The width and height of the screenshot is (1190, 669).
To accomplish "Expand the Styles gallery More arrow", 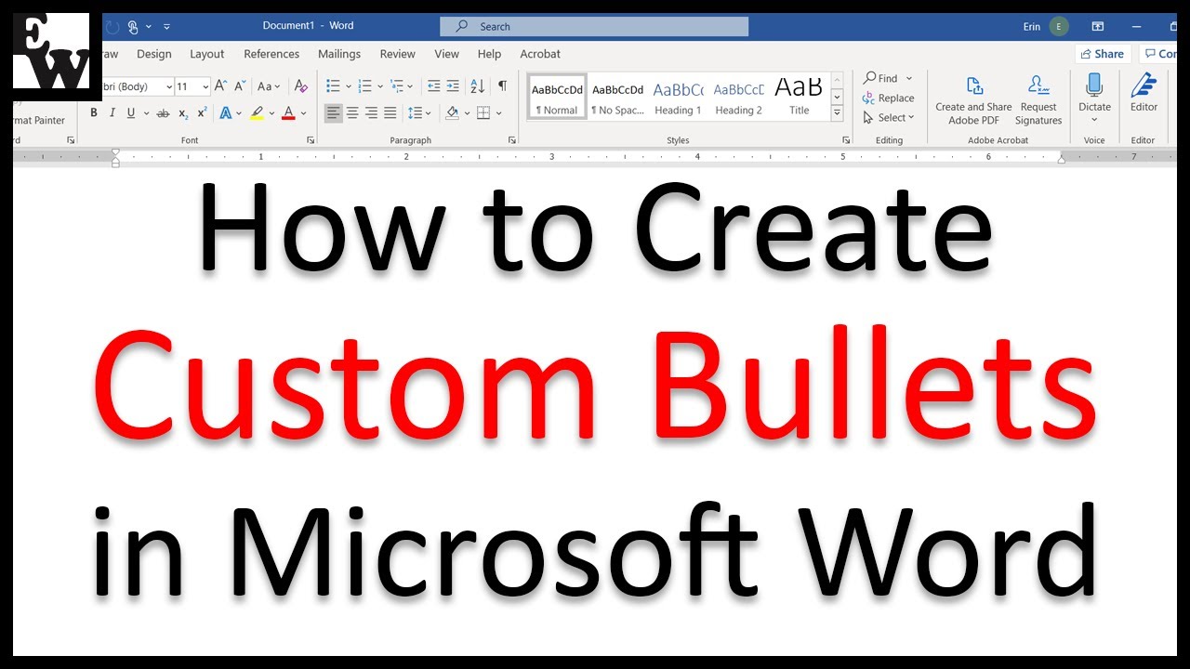I will click(x=837, y=113).
